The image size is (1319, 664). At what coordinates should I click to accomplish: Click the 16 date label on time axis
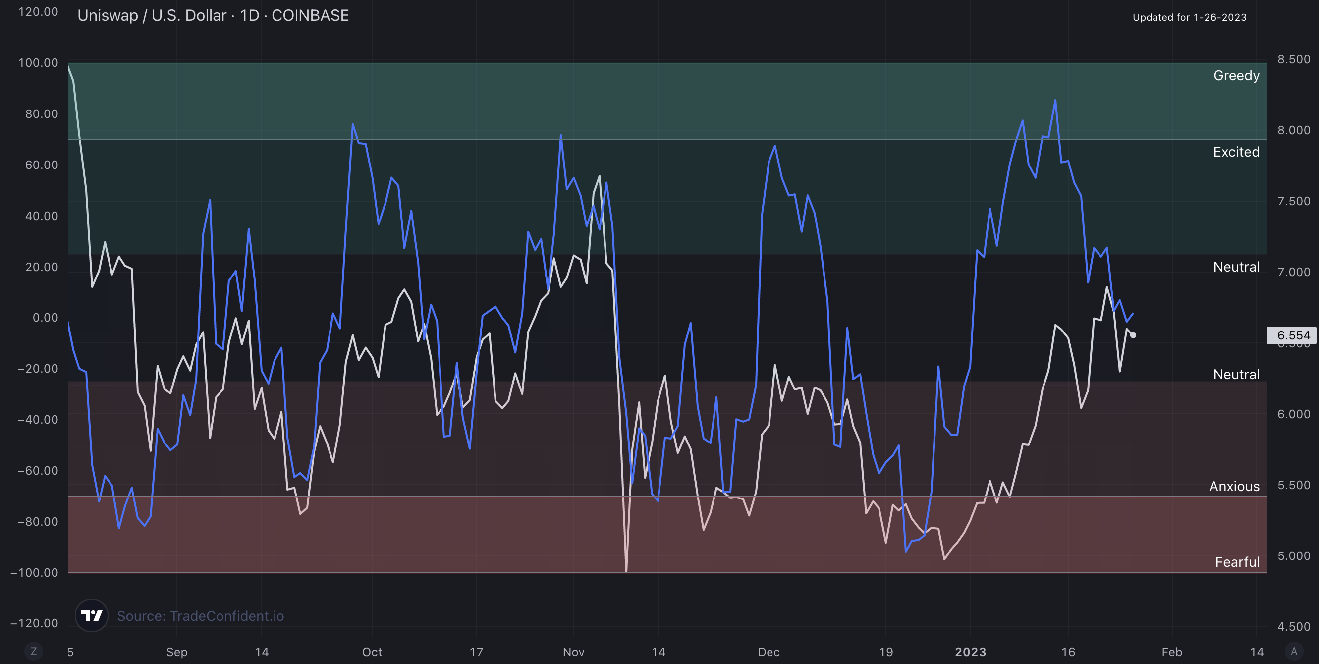[1068, 652]
